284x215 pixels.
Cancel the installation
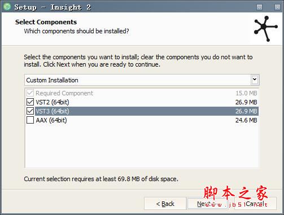(255, 204)
